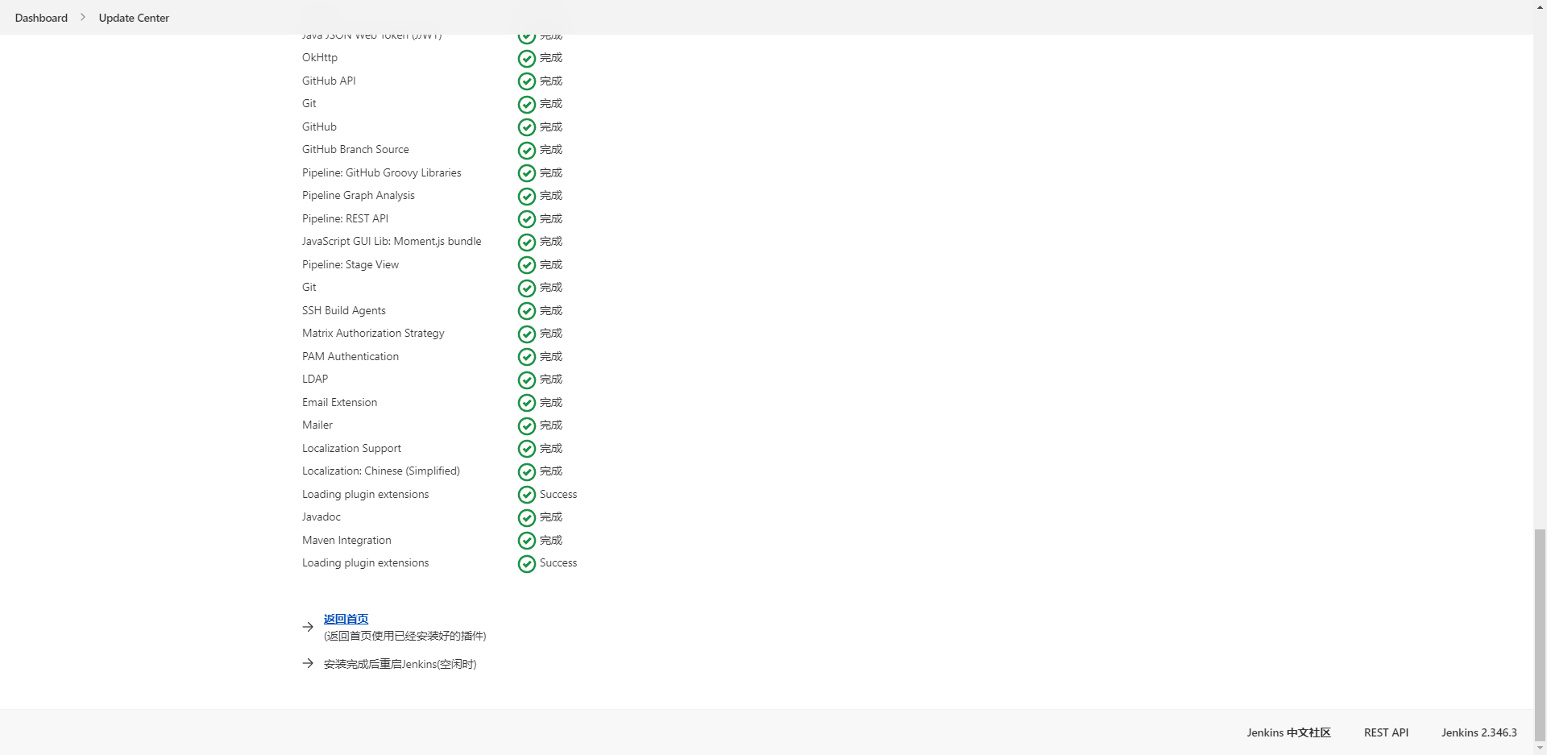Screen dimensions: 1547x755
Task: Click the status icon for Localization Support
Action: tap(527, 449)
